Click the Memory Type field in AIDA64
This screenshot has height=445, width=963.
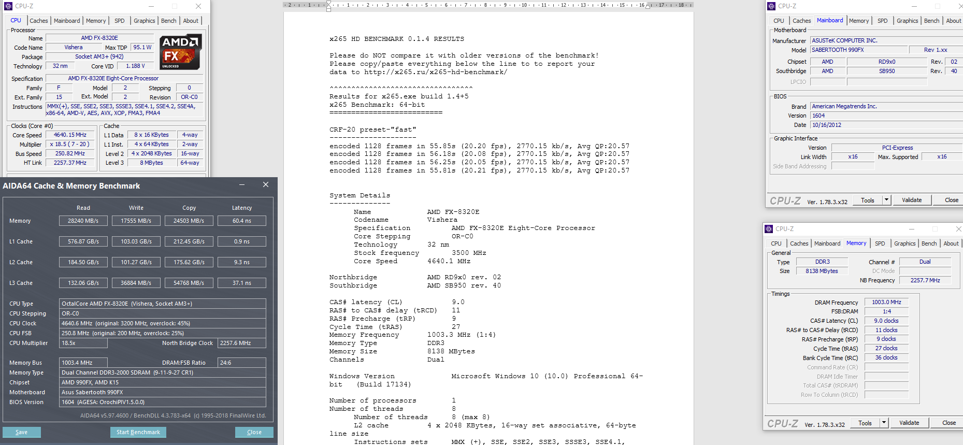pos(163,372)
